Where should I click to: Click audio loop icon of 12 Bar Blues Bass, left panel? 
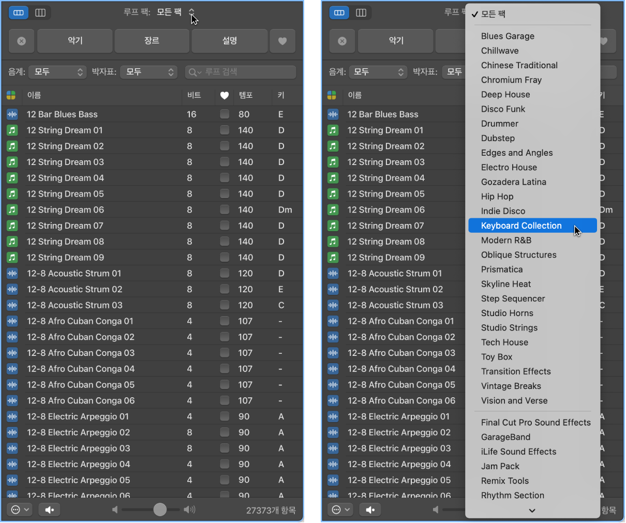[12, 114]
